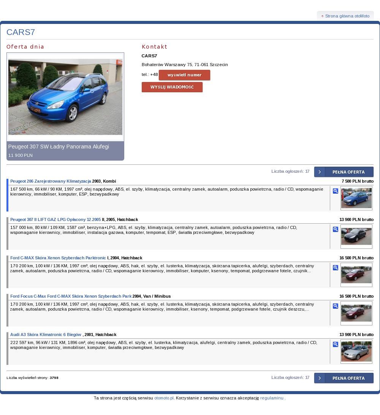Screen dimensions: 380x415
Task: Click the magnifier icon for Ford Focus C-Max listing
Action: click(335, 306)
